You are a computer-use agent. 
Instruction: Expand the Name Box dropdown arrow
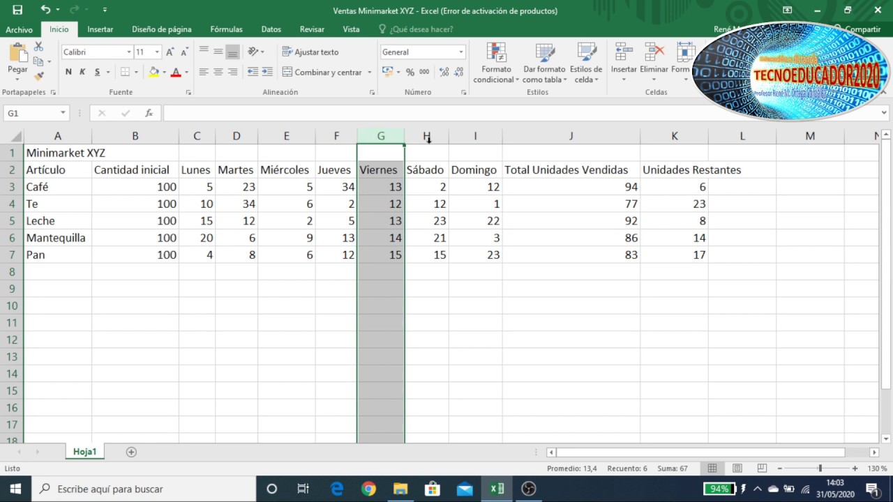tap(63, 113)
